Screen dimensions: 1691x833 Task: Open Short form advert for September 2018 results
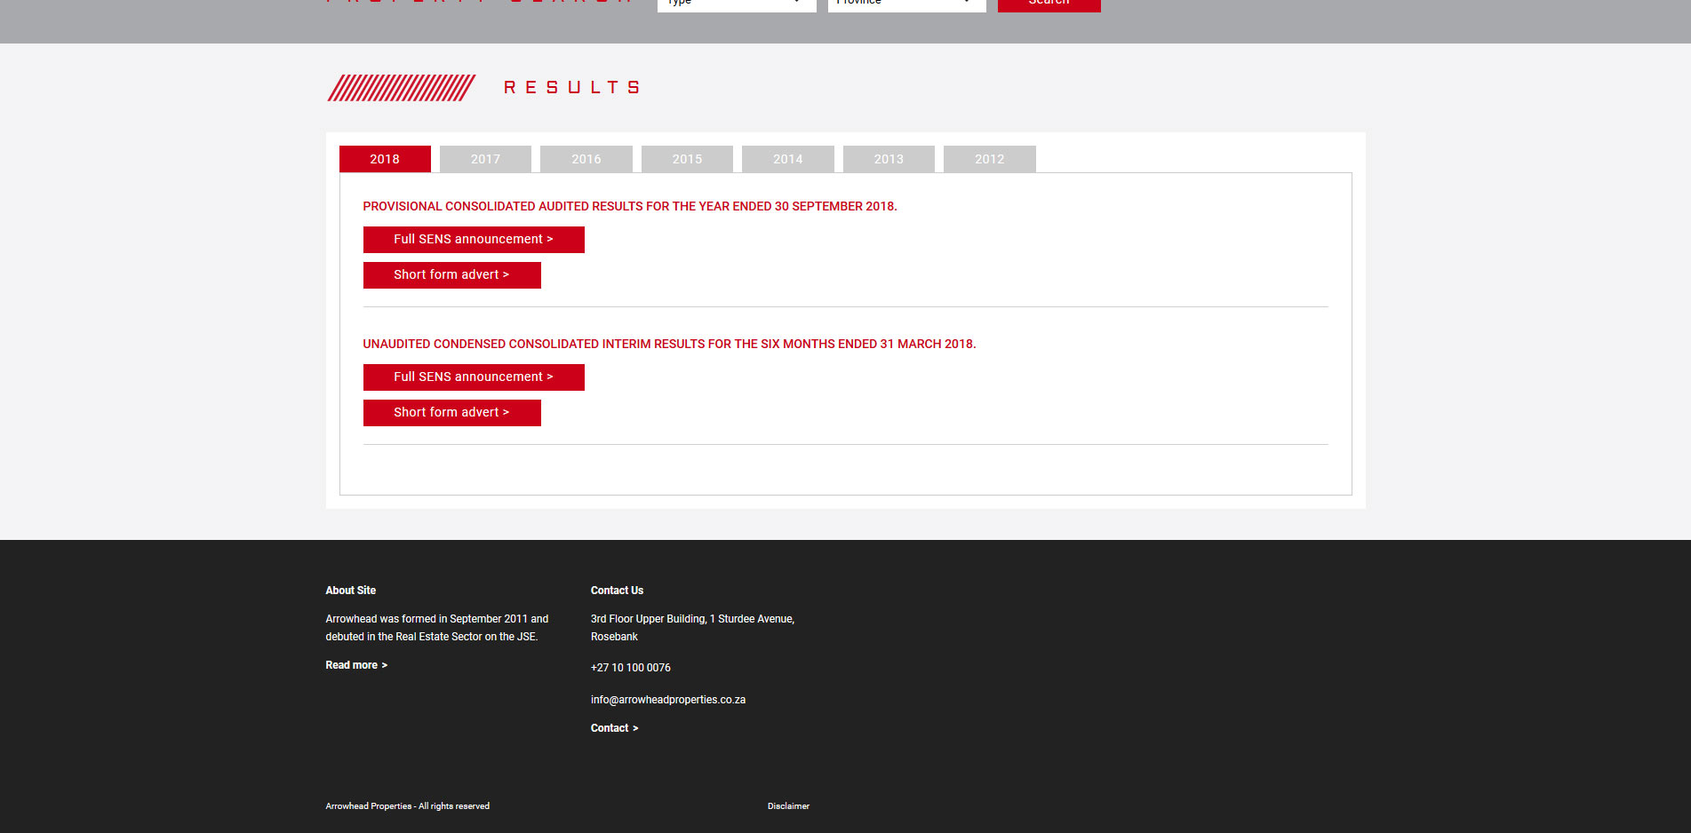[451, 275]
